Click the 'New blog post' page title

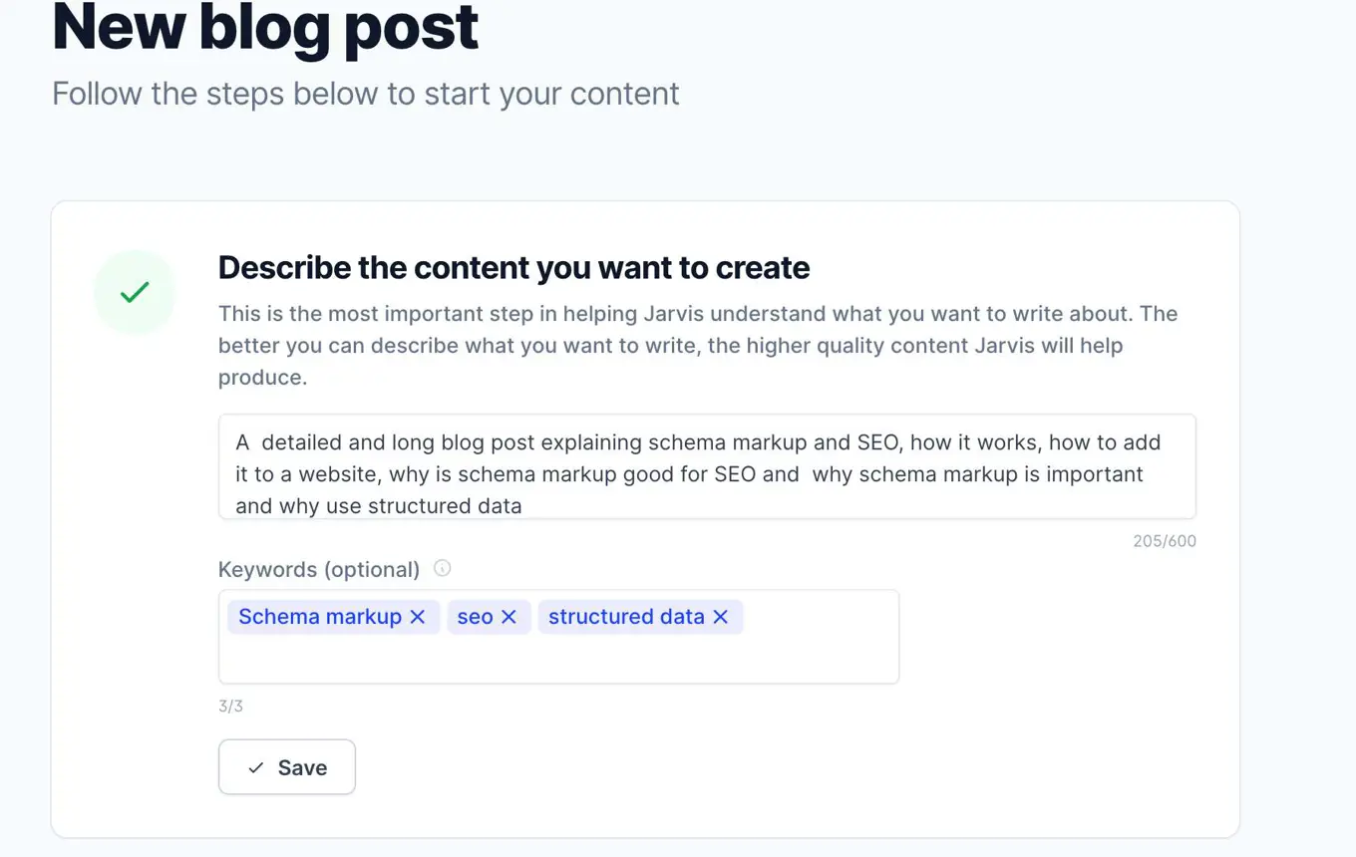point(265,28)
